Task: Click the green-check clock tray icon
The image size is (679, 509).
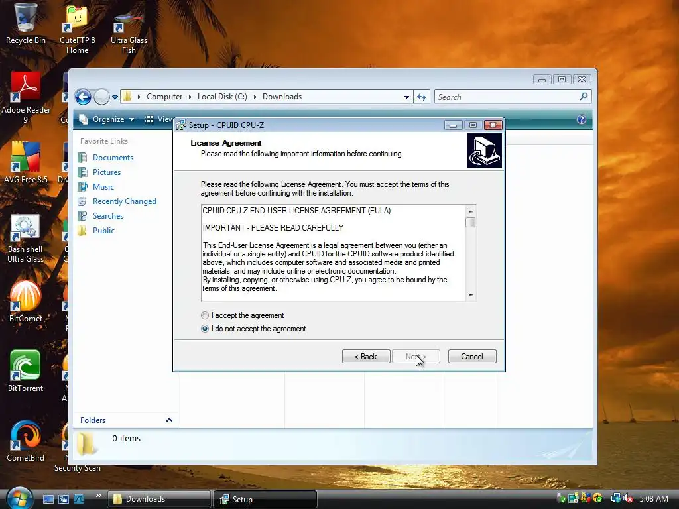Action: coord(597,498)
